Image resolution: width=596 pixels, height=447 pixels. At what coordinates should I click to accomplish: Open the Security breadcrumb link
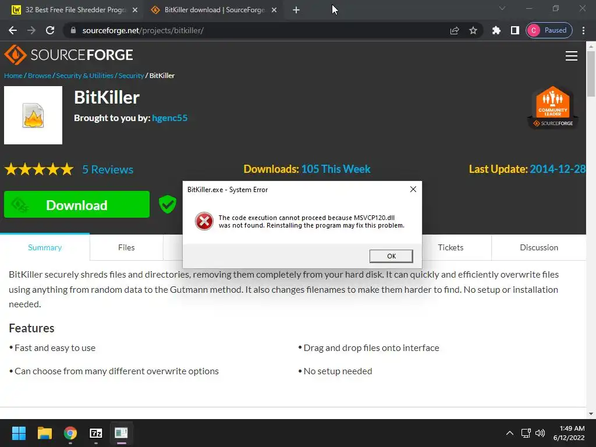[131, 76]
